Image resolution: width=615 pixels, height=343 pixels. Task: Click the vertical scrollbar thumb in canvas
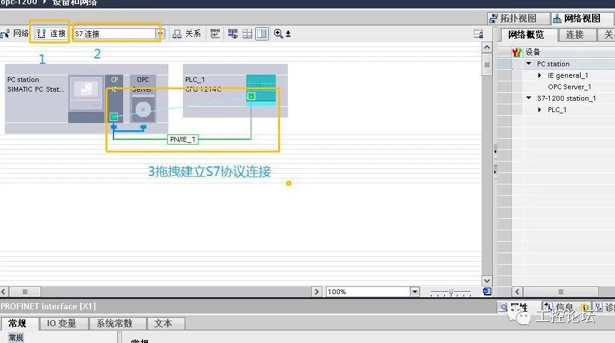(x=486, y=65)
